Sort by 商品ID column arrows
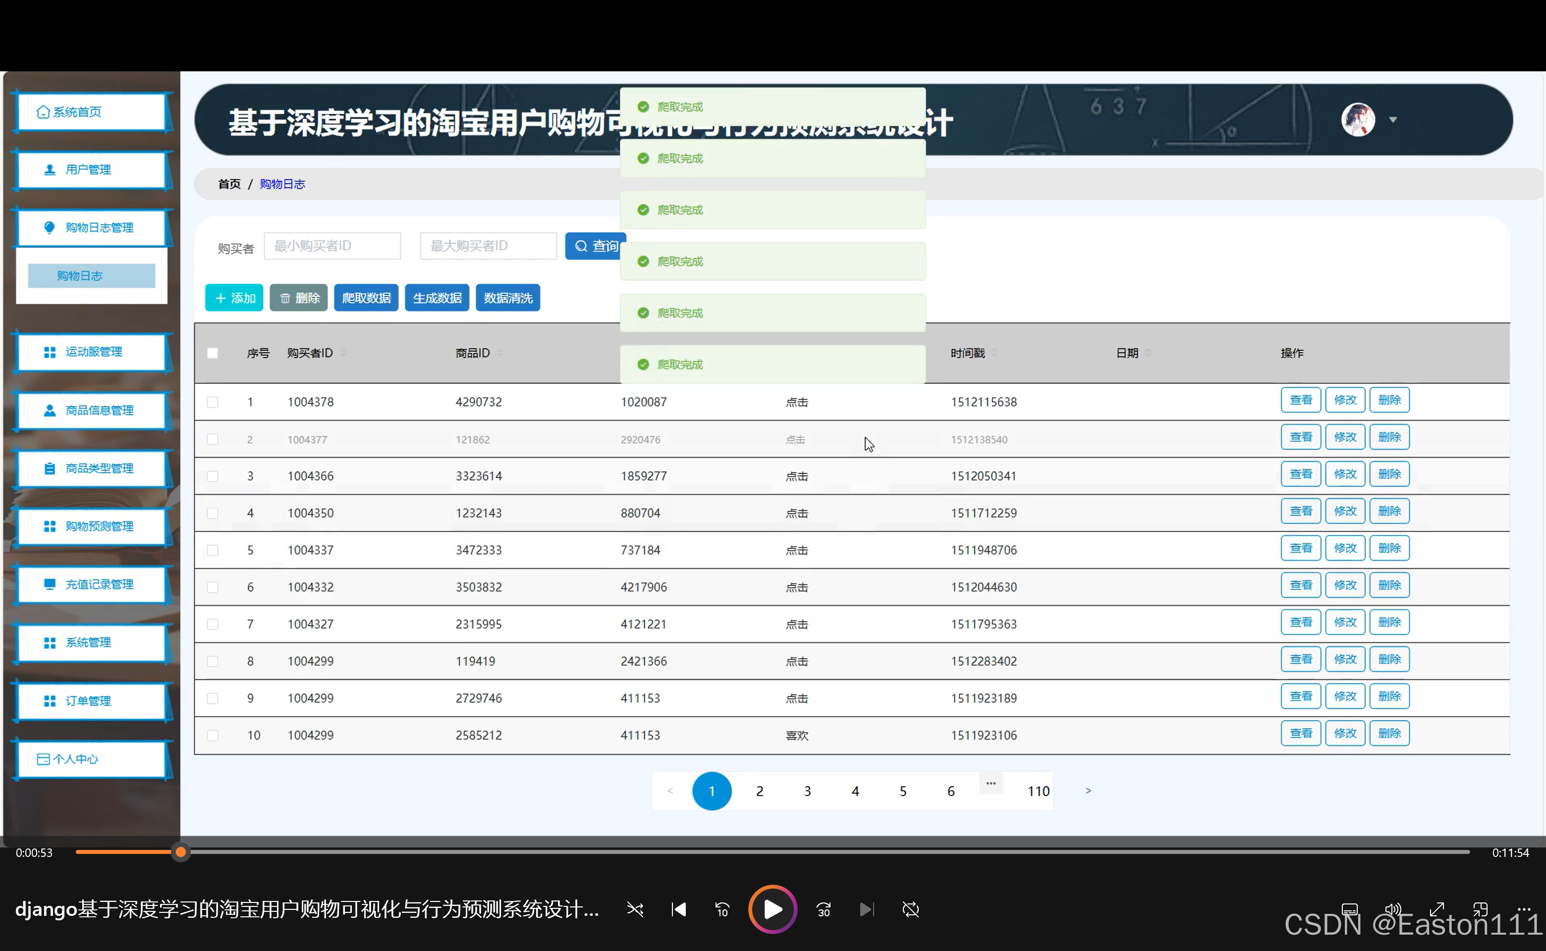 pyautogui.click(x=499, y=353)
